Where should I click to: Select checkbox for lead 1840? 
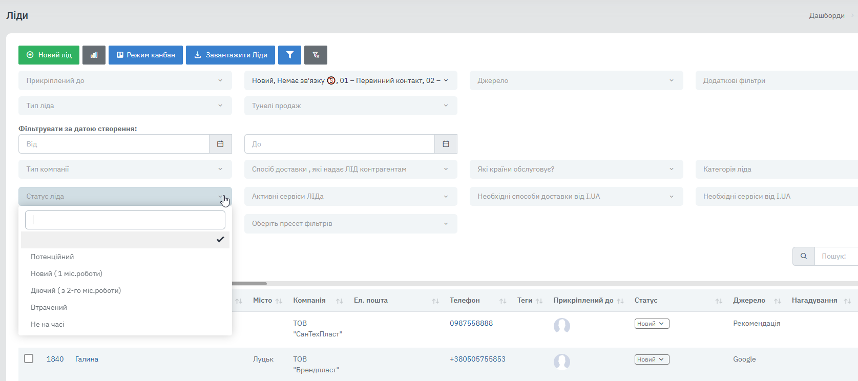[29, 358]
